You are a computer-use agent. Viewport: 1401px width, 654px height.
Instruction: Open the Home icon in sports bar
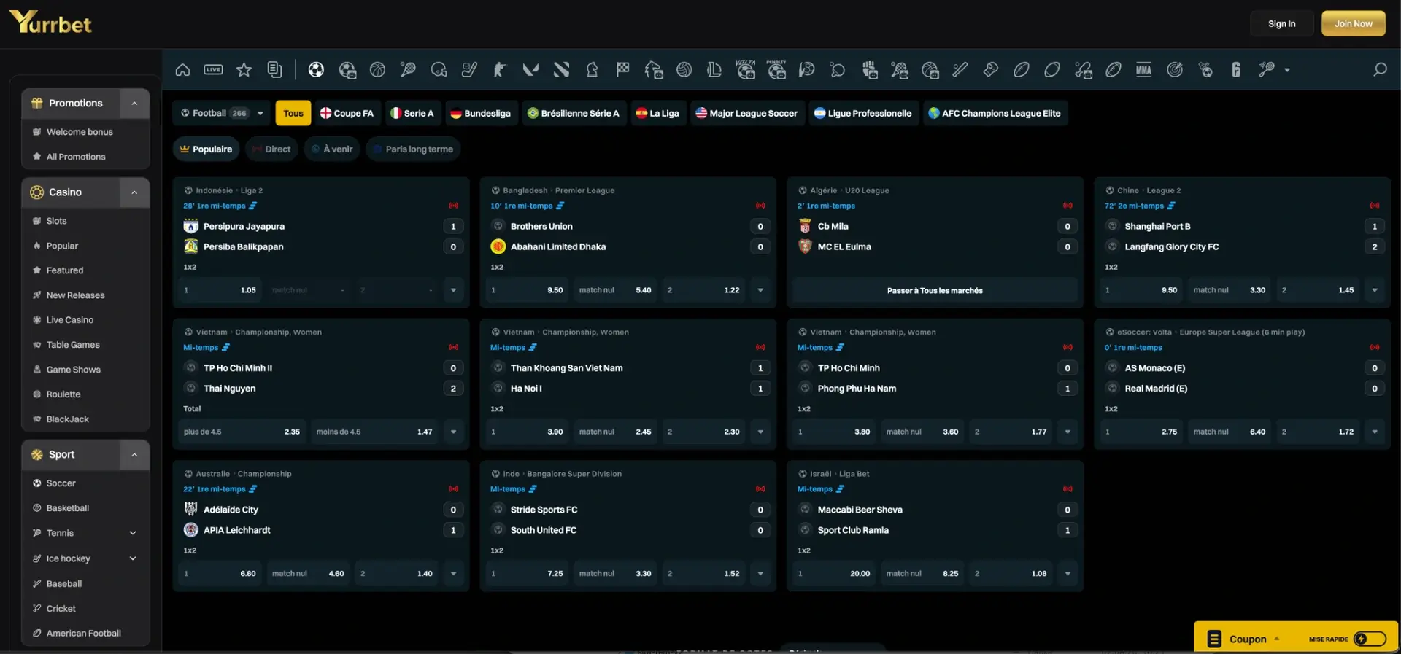click(x=182, y=70)
